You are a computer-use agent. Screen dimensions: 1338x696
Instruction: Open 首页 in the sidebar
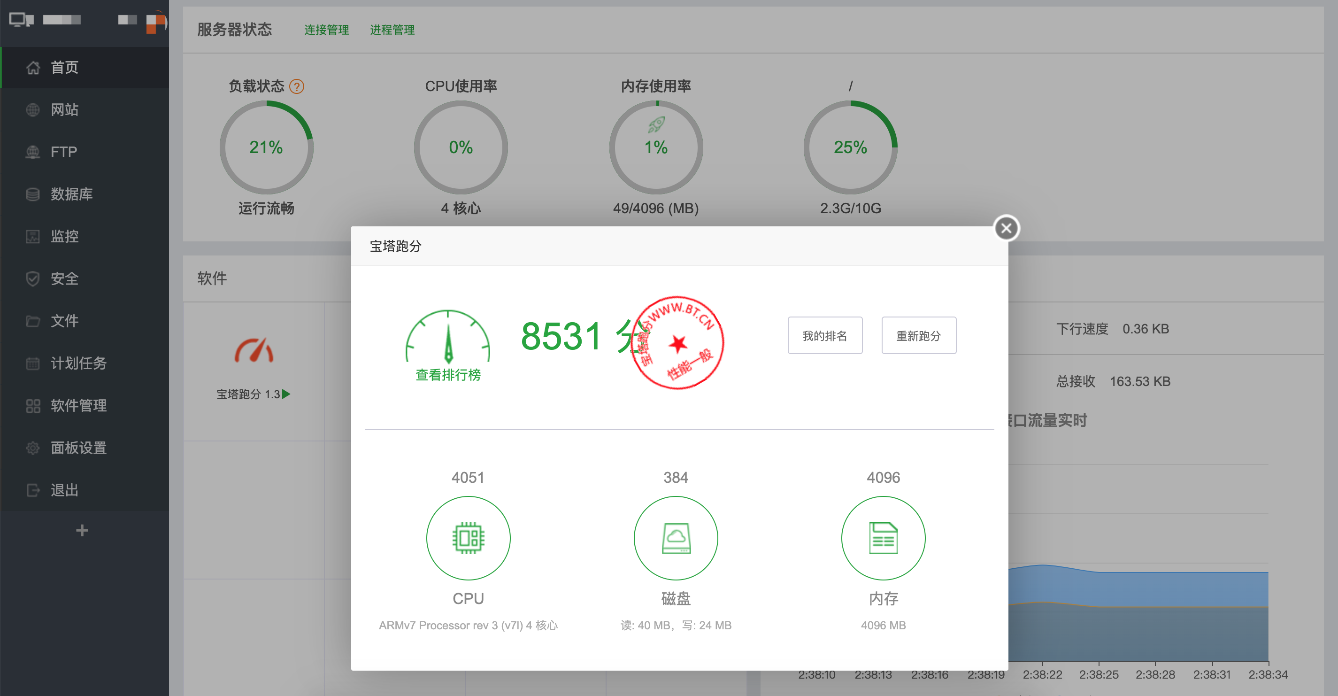pos(85,68)
